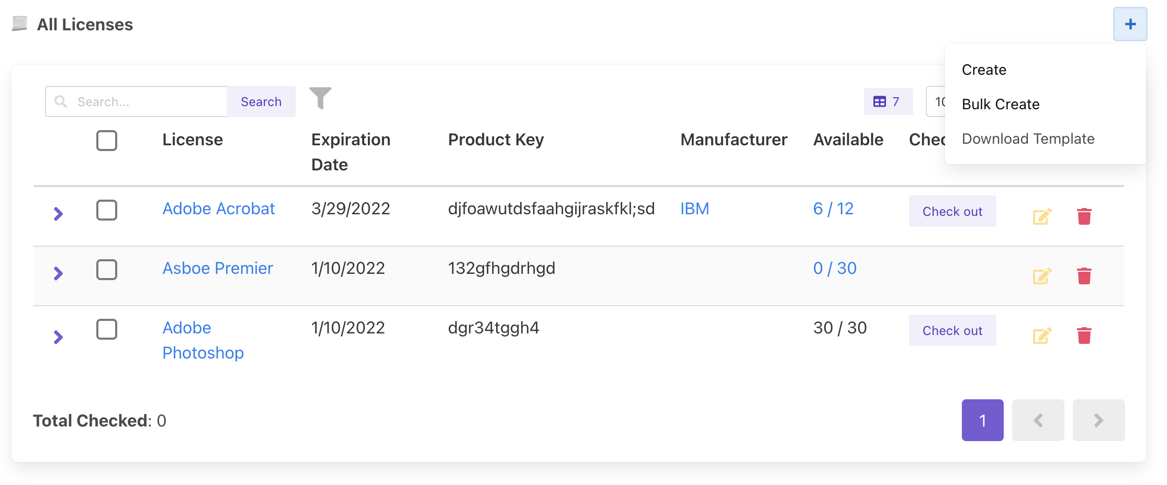
Task: Expand the Adobe Acrobat row details
Action: [x=58, y=214]
